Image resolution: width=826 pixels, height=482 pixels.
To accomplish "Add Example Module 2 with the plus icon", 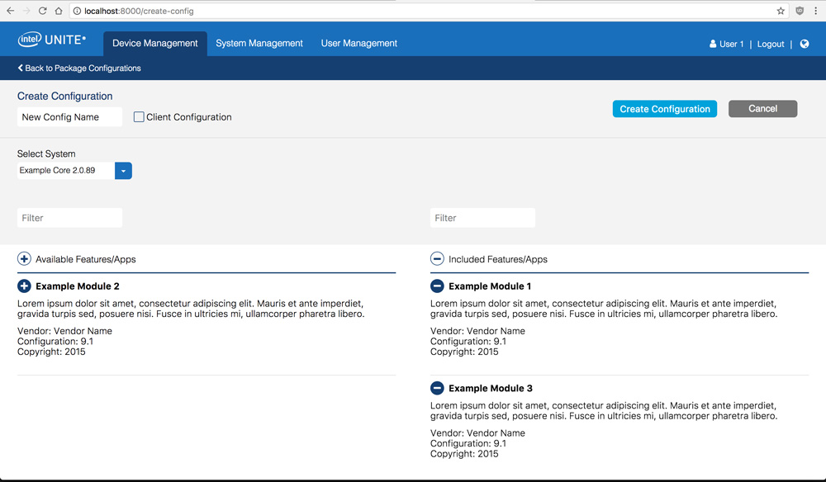I will [x=24, y=286].
